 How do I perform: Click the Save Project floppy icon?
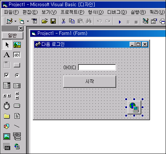point(53,21)
